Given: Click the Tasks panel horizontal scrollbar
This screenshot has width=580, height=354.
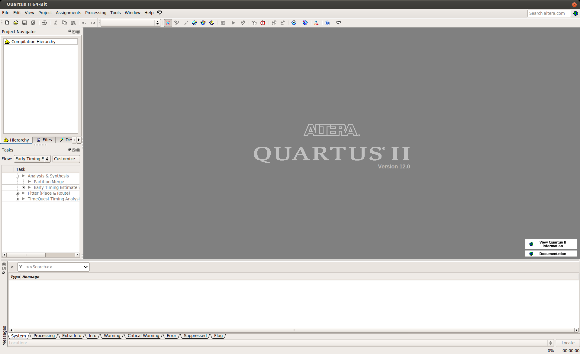Looking at the screenshot, I should click(40, 255).
